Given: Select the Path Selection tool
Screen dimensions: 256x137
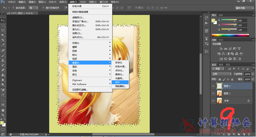Looking at the screenshot, I should tap(3, 100).
